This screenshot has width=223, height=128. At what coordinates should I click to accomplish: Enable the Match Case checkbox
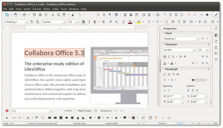click(x=75, y=111)
